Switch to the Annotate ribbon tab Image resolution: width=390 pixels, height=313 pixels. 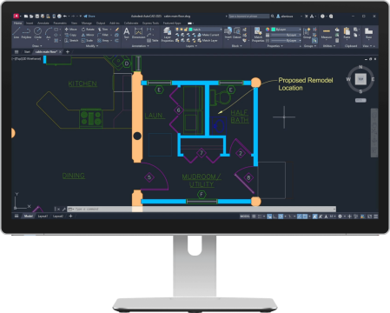[43, 23]
